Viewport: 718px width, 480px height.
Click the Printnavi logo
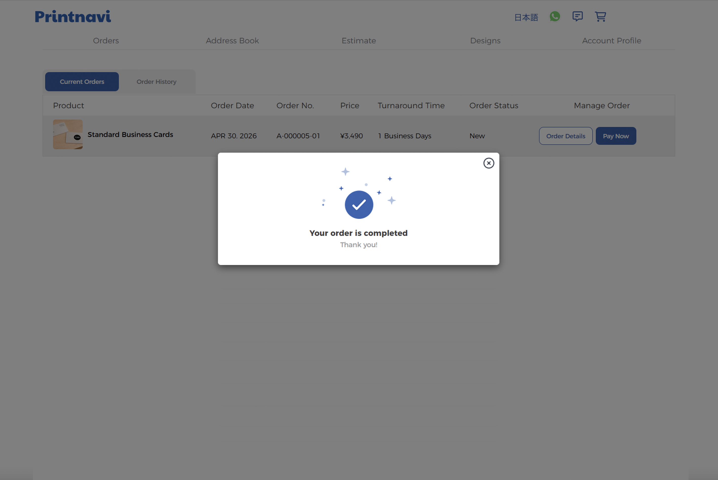tap(73, 16)
